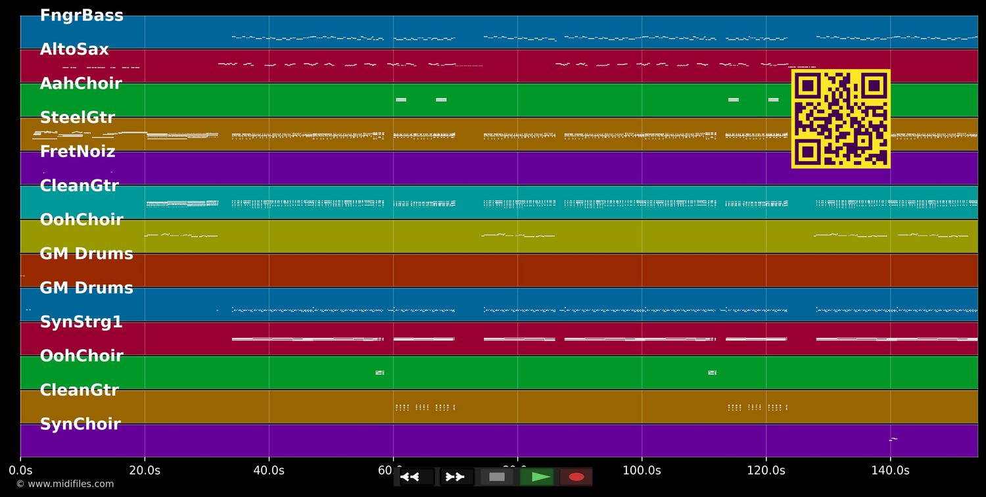Select the OohChoir track name
Image resolution: width=986 pixels, height=497 pixels.
pyautogui.click(x=81, y=220)
